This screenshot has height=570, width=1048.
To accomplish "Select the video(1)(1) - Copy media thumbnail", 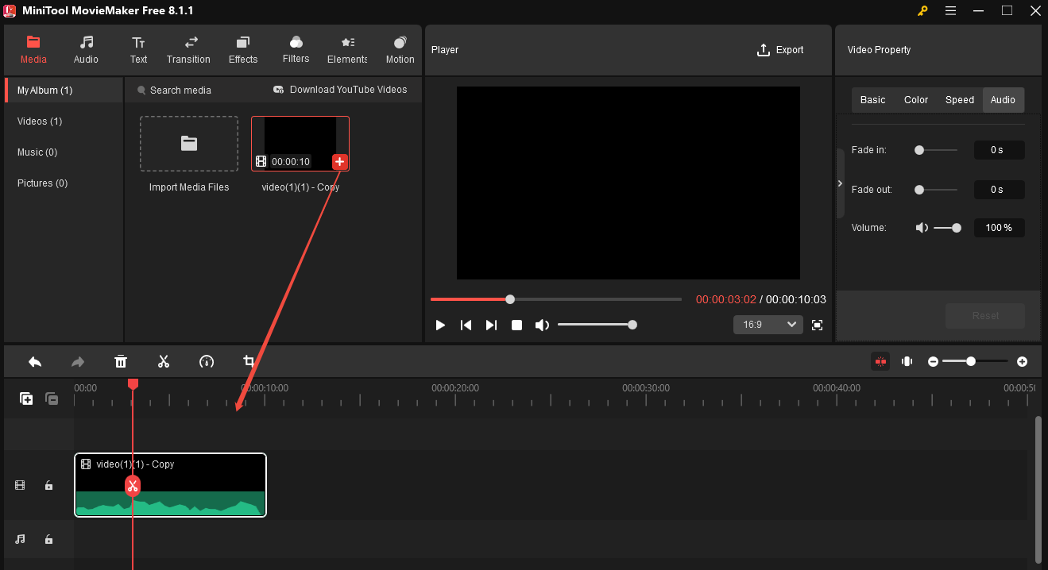I will [x=300, y=144].
